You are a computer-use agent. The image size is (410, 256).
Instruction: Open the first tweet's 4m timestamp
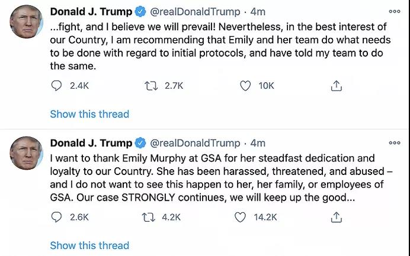coord(258,11)
